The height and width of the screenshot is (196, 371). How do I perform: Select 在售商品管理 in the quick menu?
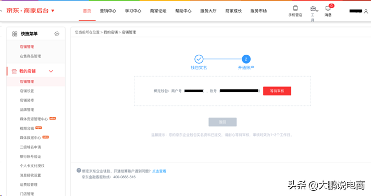[x=30, y=56]
